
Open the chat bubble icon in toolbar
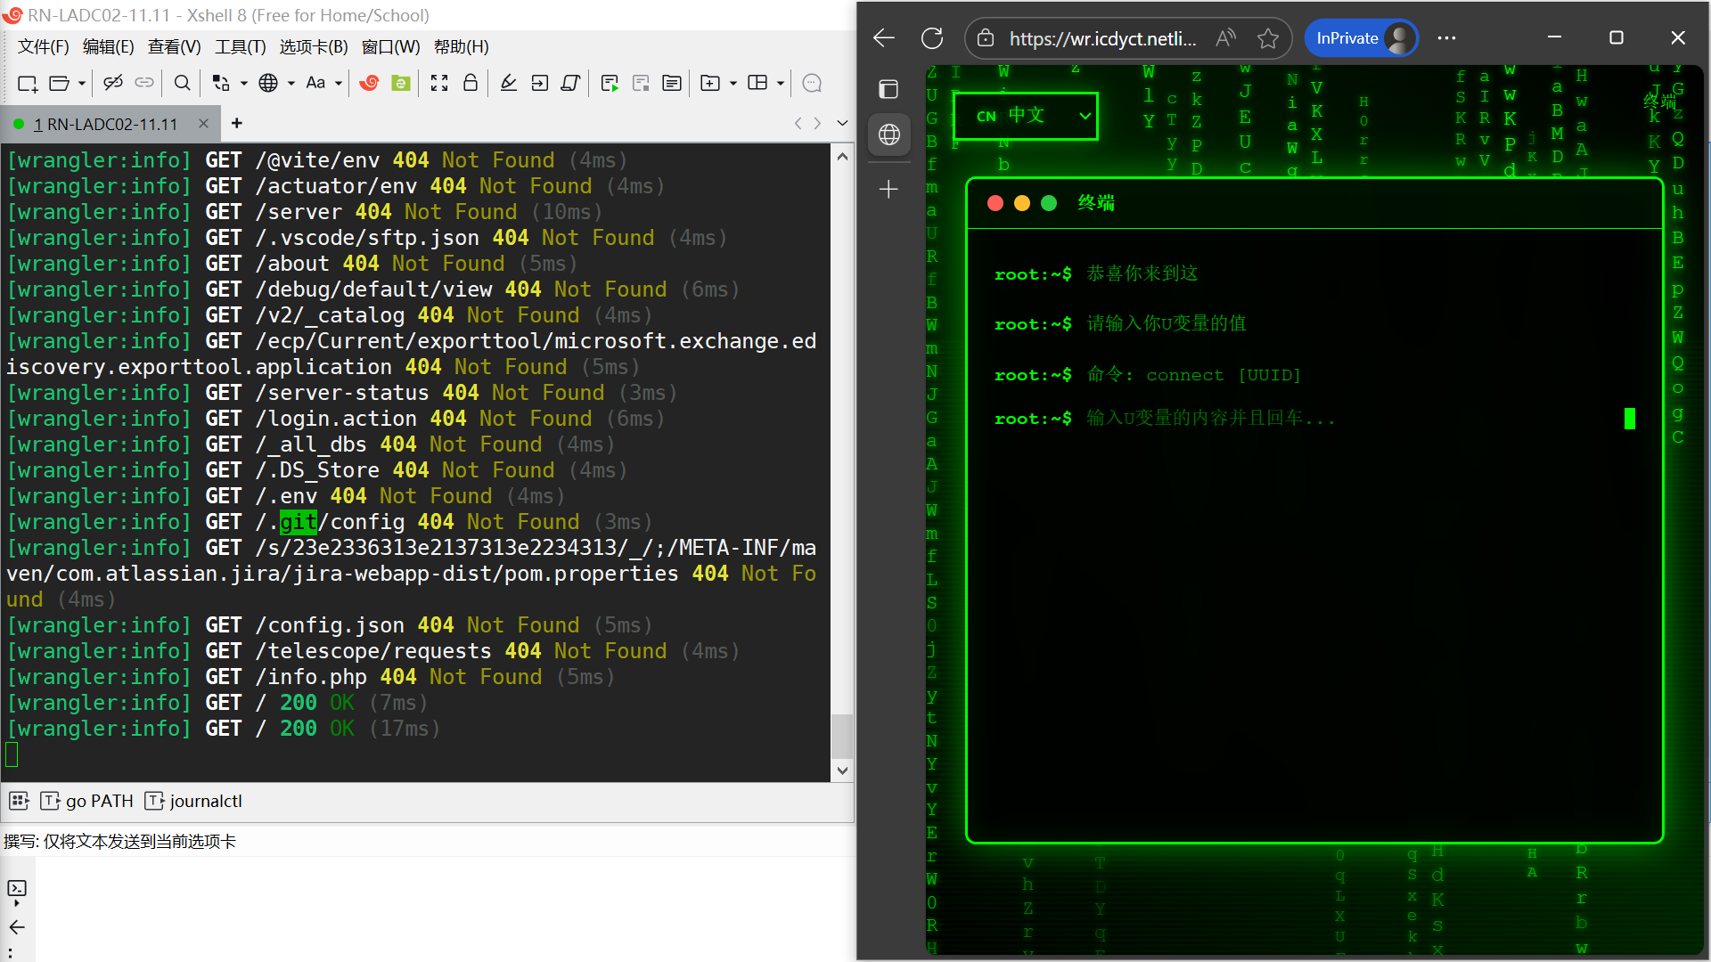pyautogui.click(x=811, y=83)
